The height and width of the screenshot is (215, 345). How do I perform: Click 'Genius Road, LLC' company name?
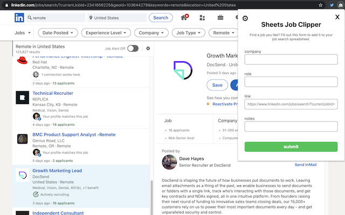(49, 141)
